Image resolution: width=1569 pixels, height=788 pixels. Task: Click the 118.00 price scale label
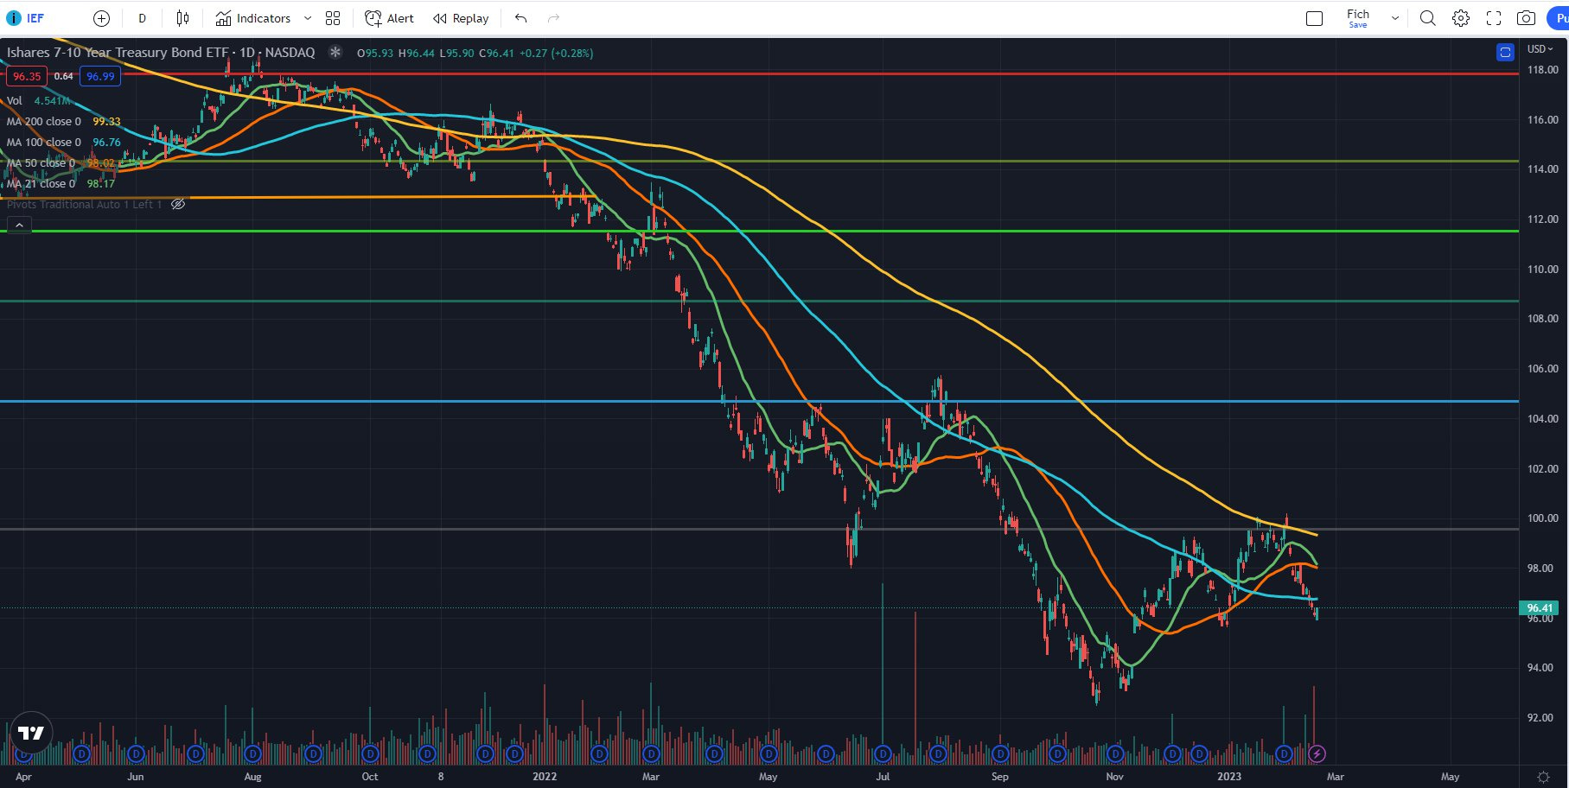pos(1542,70)
